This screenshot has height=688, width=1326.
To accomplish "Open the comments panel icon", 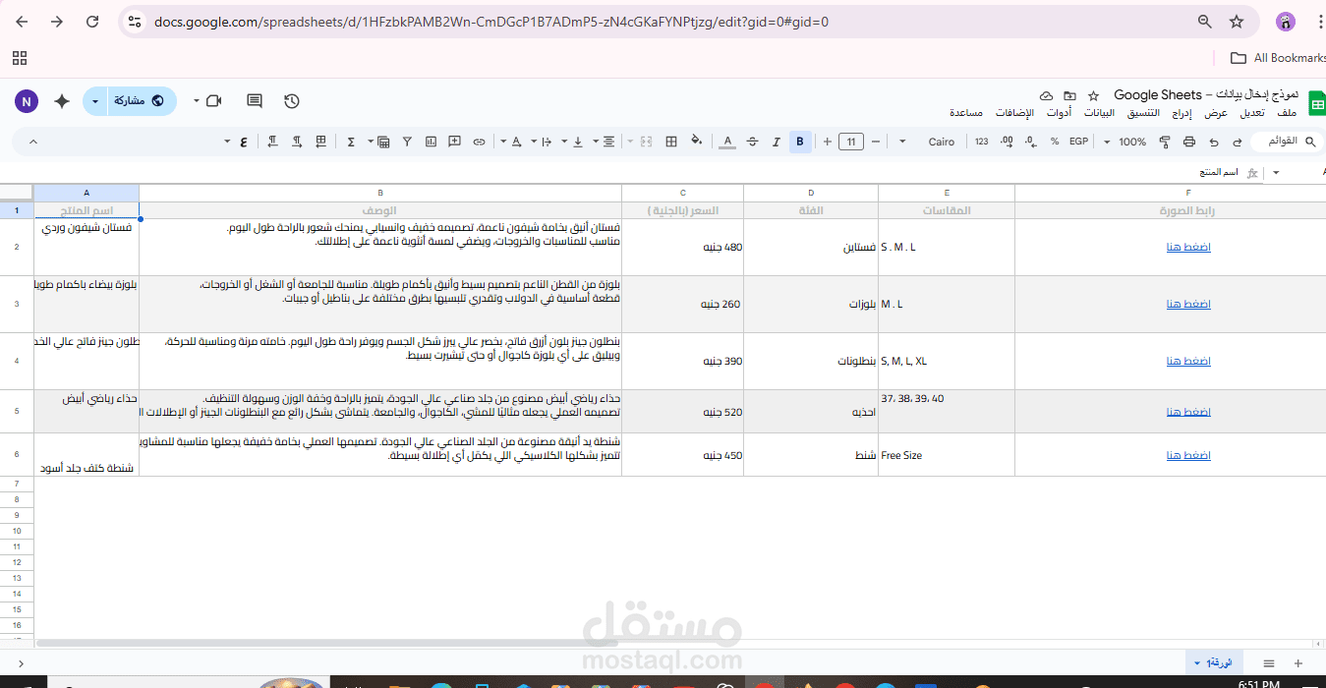I will [x=255, y=101].
